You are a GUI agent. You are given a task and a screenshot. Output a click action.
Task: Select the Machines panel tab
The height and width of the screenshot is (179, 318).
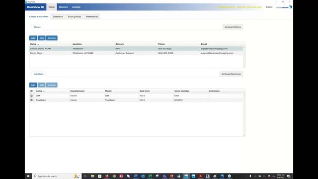click(x=39, y=74)
